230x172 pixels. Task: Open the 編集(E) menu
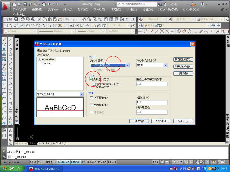(x=37, y=10)
